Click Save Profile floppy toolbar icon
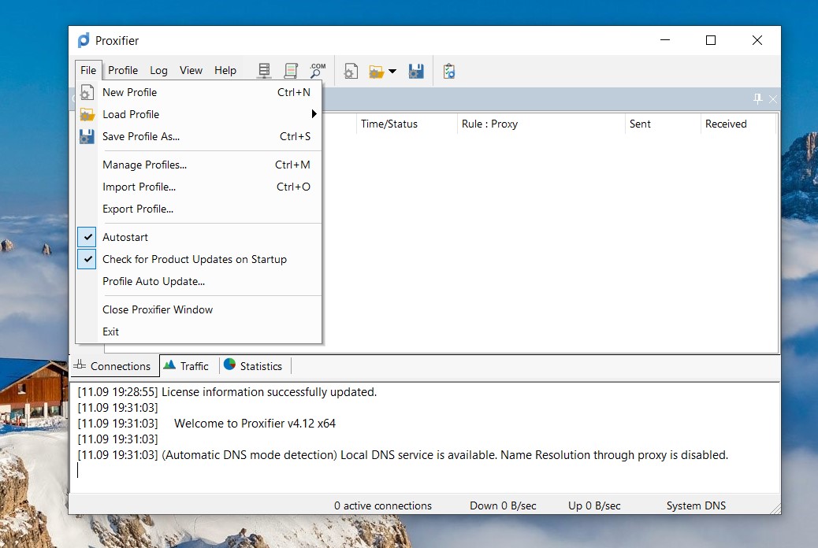 (x=416, y=71)
